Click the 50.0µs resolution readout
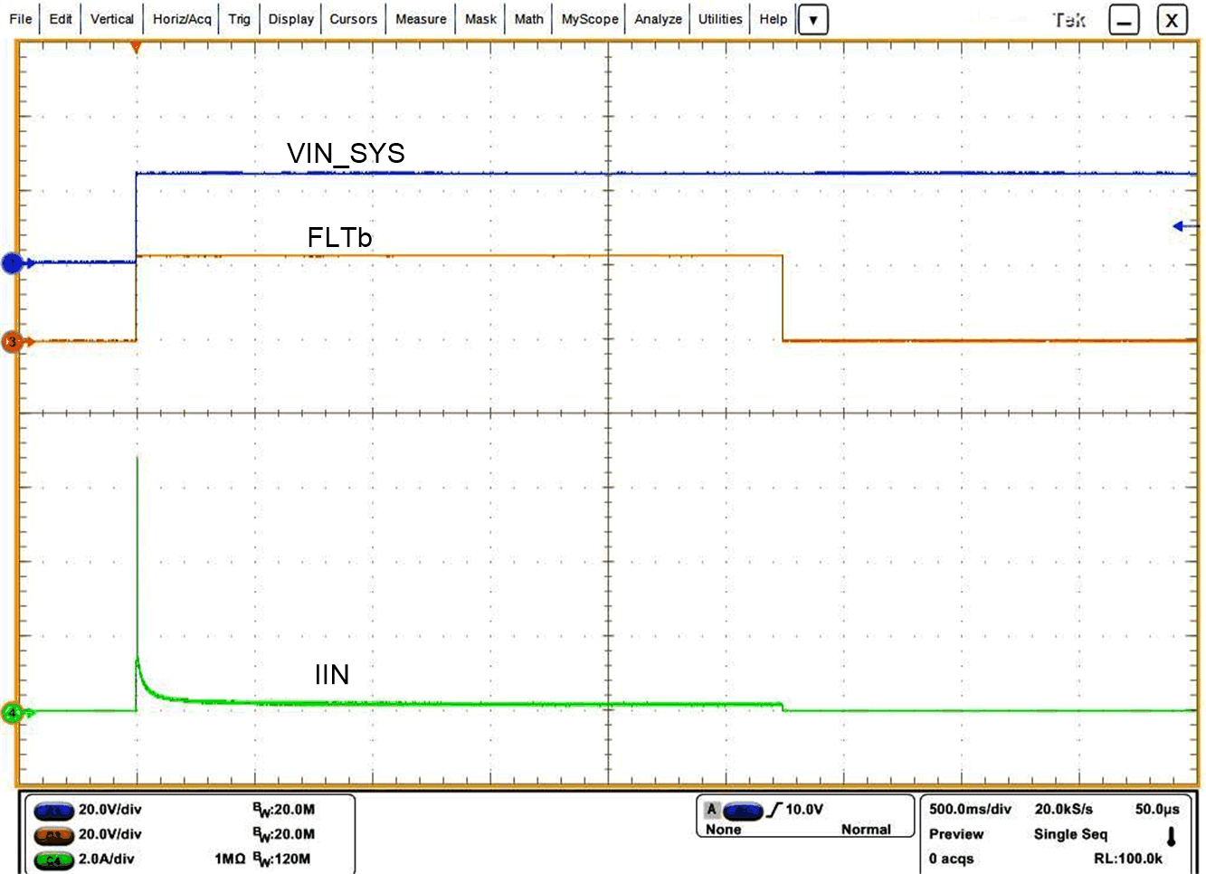The width and height of the screenshot is (1206, 874). click(x=1158, y=810)
